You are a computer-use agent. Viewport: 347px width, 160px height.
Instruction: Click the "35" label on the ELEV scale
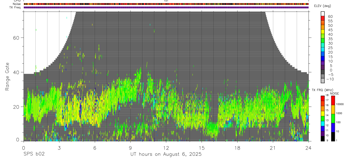tap(330, 39)
